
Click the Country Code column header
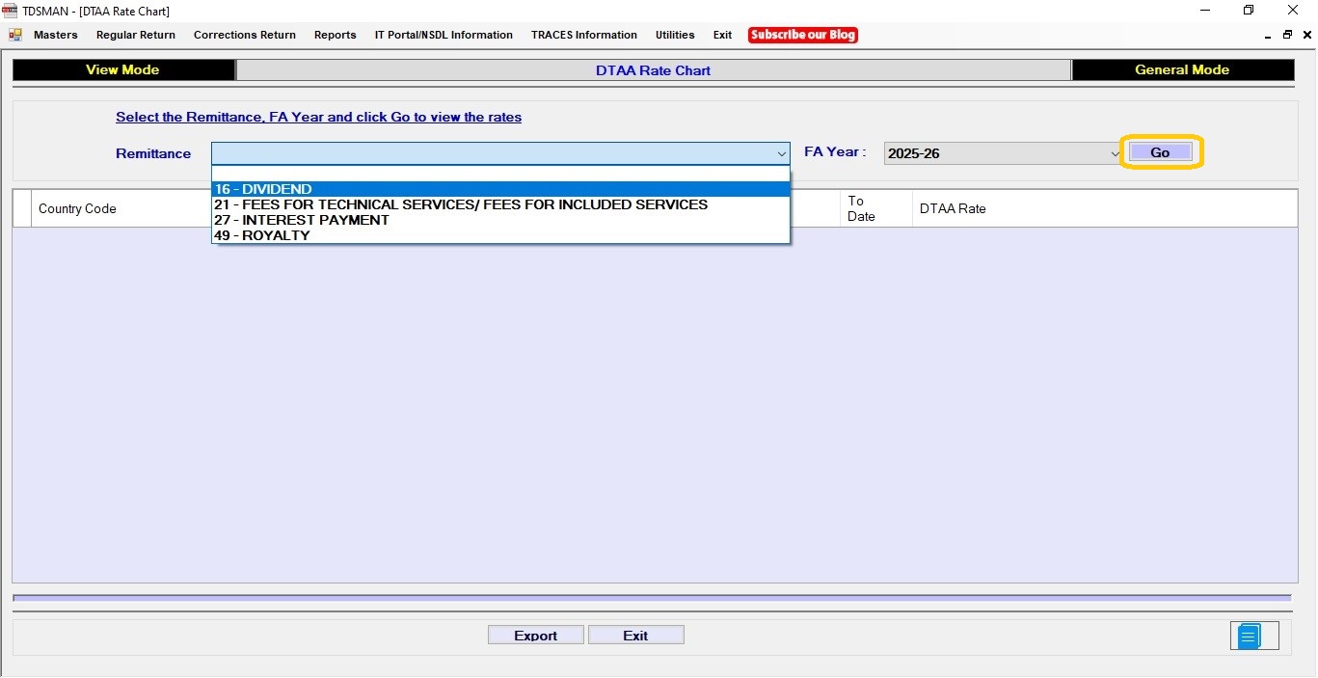coord(77,209)
